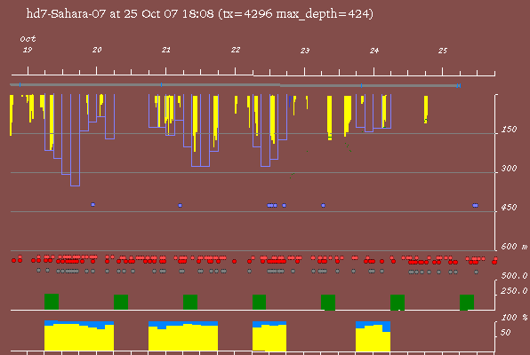Click the 'Oct' month label
Viewport: 530px width, 355px height.
pyautogui.click(x=28, y=39)
